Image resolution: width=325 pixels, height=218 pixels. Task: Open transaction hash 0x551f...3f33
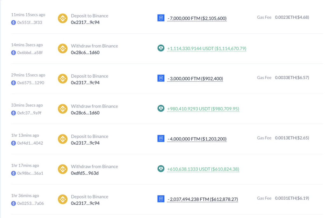tap(30, 23)
